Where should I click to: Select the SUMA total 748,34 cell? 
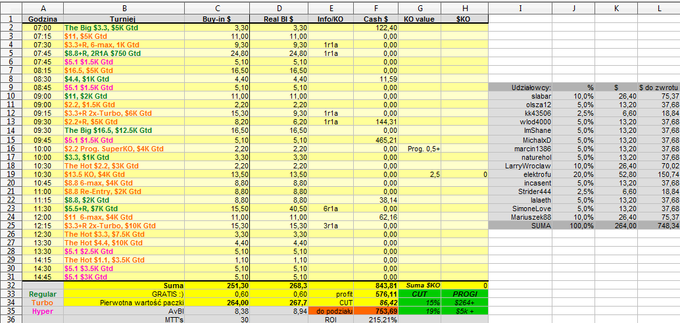pyautogui.click(x=658, y=226)
